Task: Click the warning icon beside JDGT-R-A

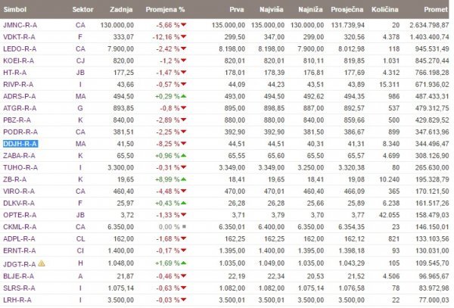Action: coord(42,263)
